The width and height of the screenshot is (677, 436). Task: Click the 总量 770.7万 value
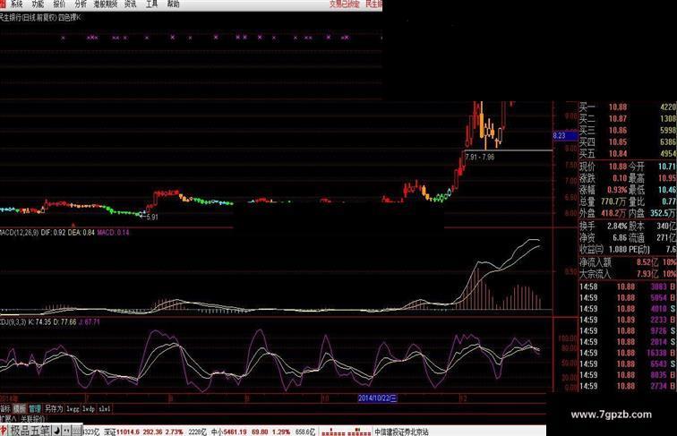(x=613, y=201)
